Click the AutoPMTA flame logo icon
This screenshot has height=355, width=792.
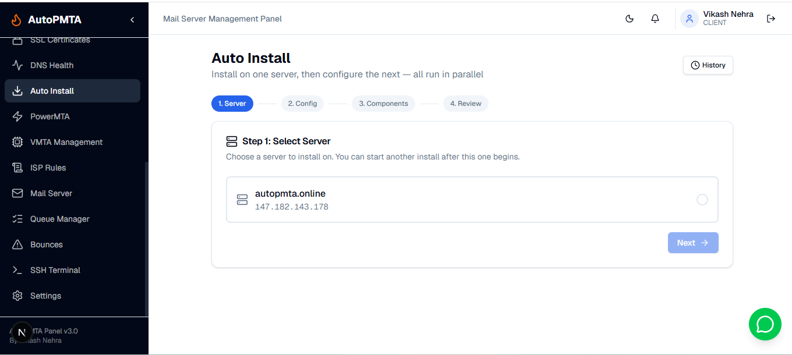16,20
